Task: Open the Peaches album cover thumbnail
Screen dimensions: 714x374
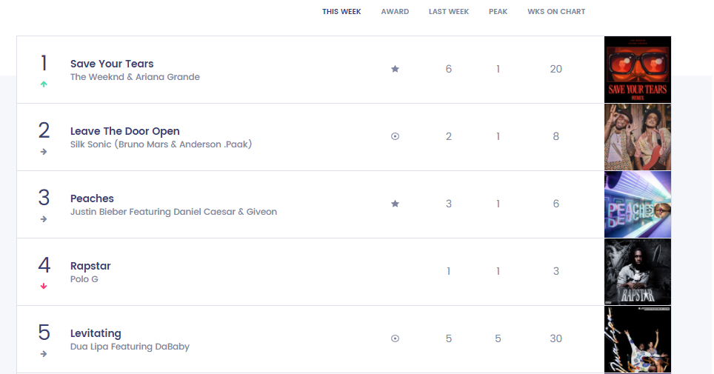Action: click(637, 204)
